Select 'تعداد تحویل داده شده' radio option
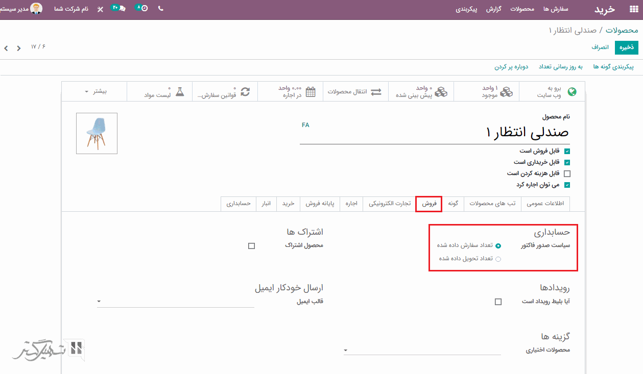Image resolution: width=643 pixels, height=374 pixels. click(498, 259)
